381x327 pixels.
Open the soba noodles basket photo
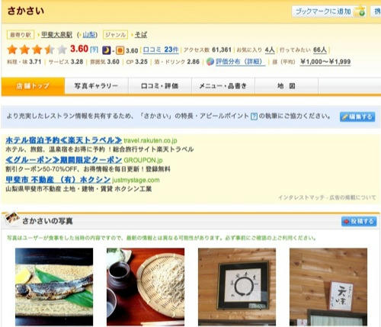[146, 287]
